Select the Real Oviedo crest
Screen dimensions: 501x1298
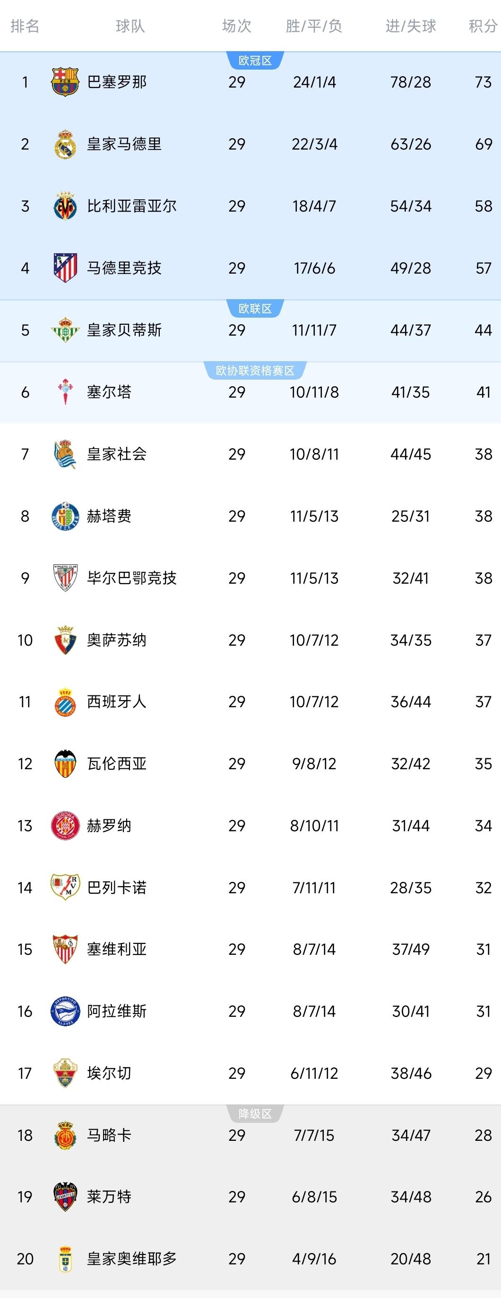point(65,1259)
